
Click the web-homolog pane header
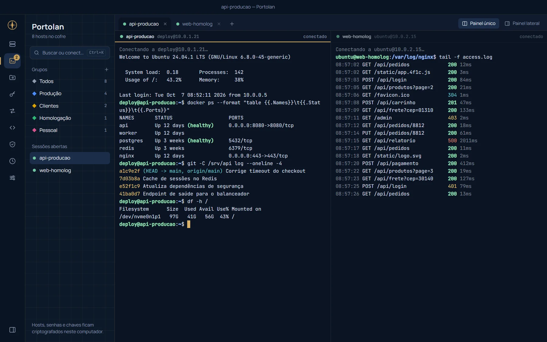(439, 36)
